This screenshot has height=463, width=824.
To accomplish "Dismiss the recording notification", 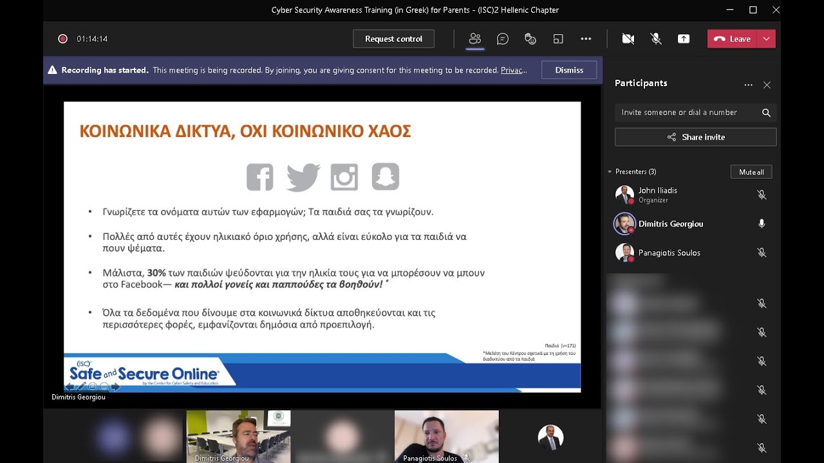I will (569, 70).
